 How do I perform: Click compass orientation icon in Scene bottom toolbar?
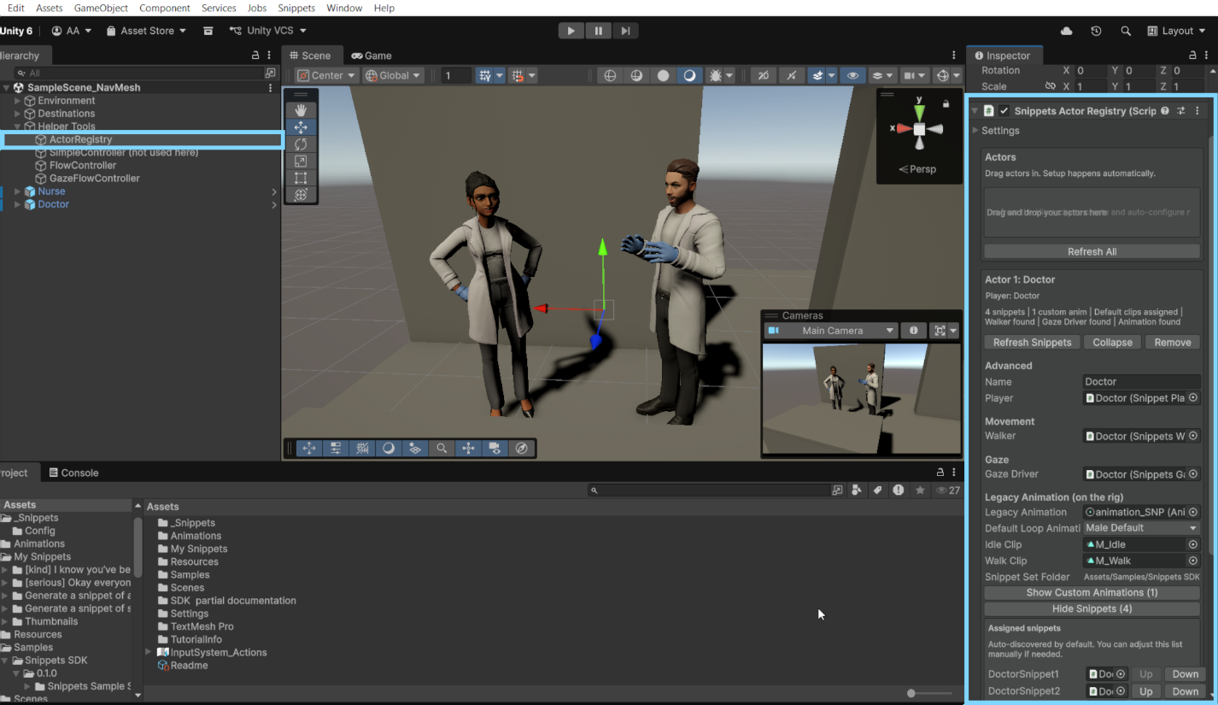click(521, 448)
